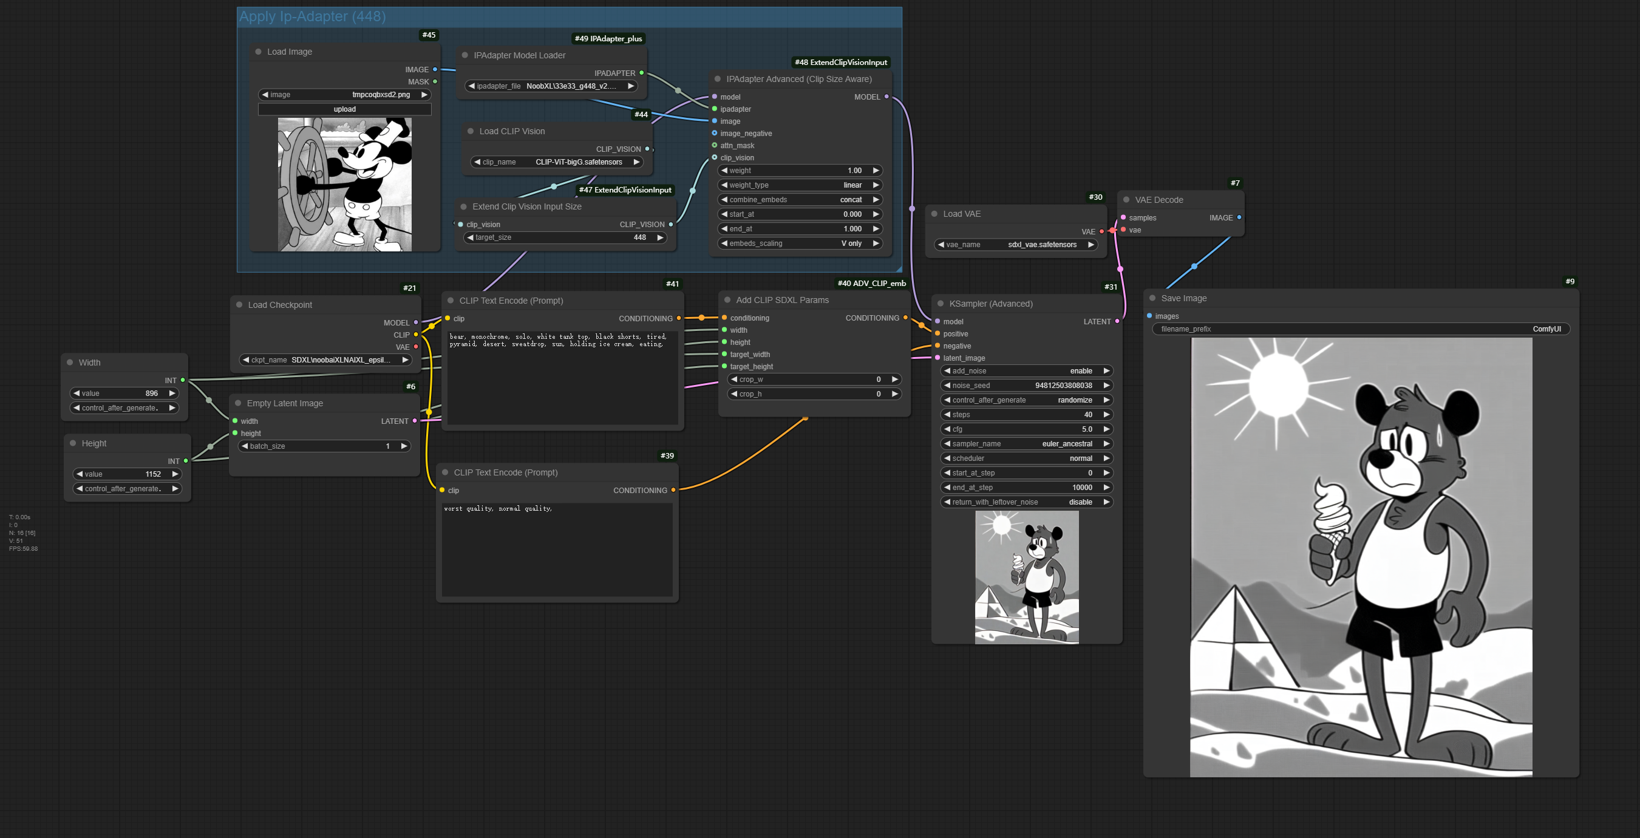The height and width of the screenshot is (838, 1640).
Task: Click right arrow of combine_embeds concat
Action: (876, 199)
